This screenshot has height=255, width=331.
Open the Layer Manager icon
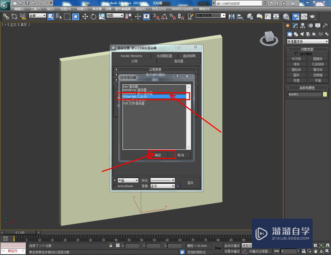click(250, 17)
